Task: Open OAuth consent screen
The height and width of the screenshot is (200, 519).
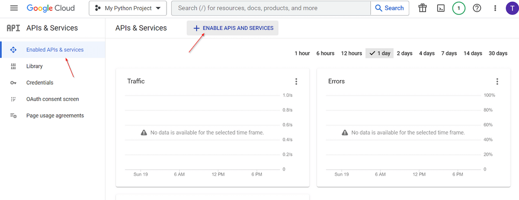Action: 53,99
